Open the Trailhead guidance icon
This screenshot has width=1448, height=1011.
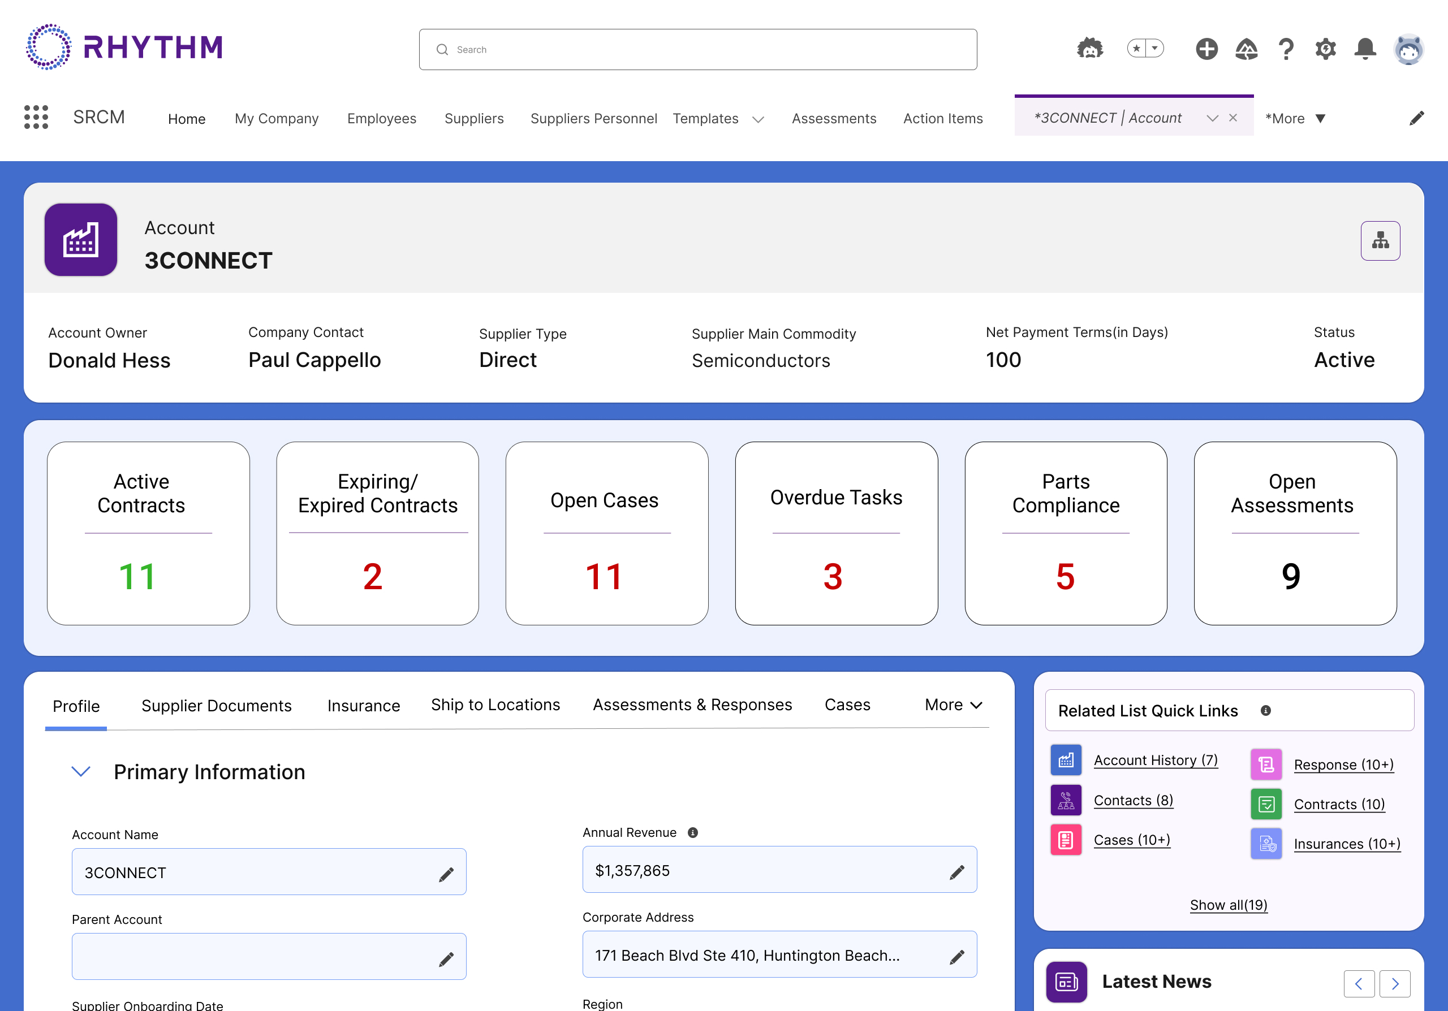[x=1246, y=49]
